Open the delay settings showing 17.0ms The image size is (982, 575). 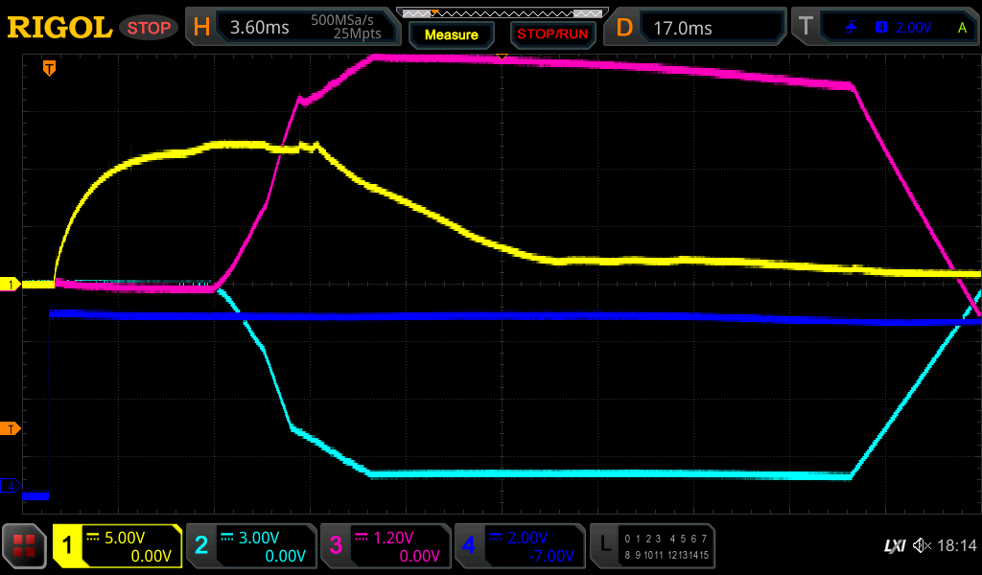[x=697, y=28]
